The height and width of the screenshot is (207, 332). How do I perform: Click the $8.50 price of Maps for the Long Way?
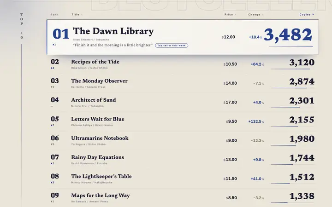point(231,198)
